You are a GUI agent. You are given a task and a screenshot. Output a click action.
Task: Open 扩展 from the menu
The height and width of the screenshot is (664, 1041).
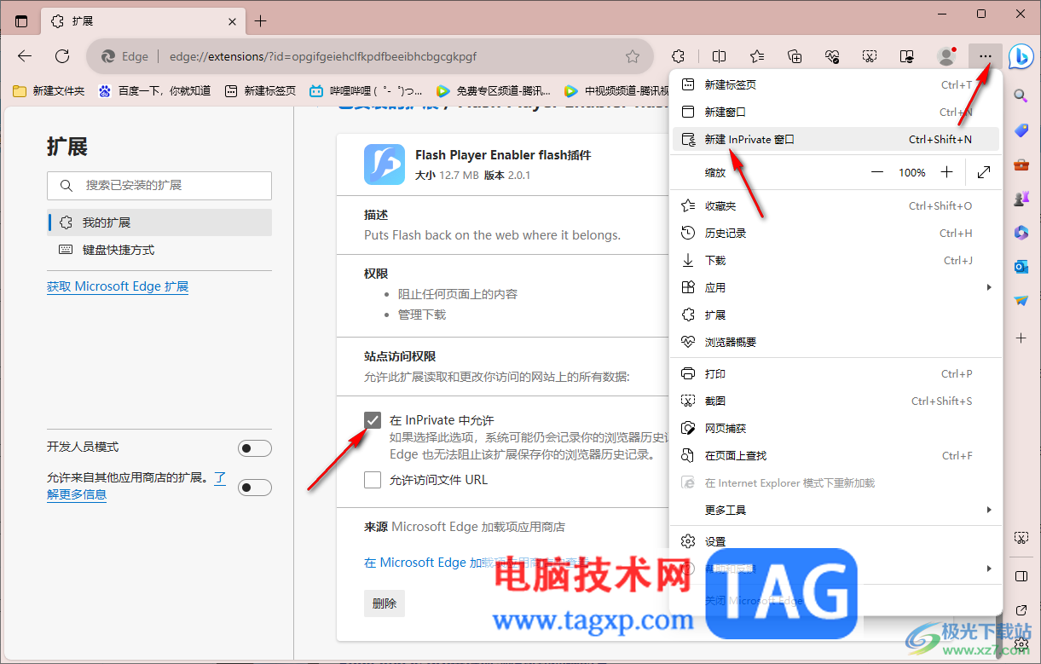tap(836, 315)
